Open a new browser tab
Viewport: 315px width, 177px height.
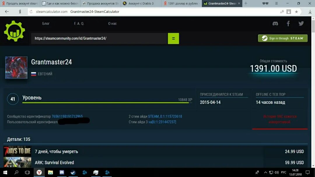coord(246,3)
